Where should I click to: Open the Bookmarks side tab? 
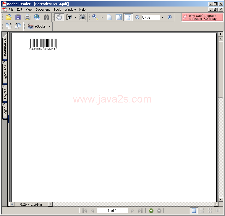[5, 48]
